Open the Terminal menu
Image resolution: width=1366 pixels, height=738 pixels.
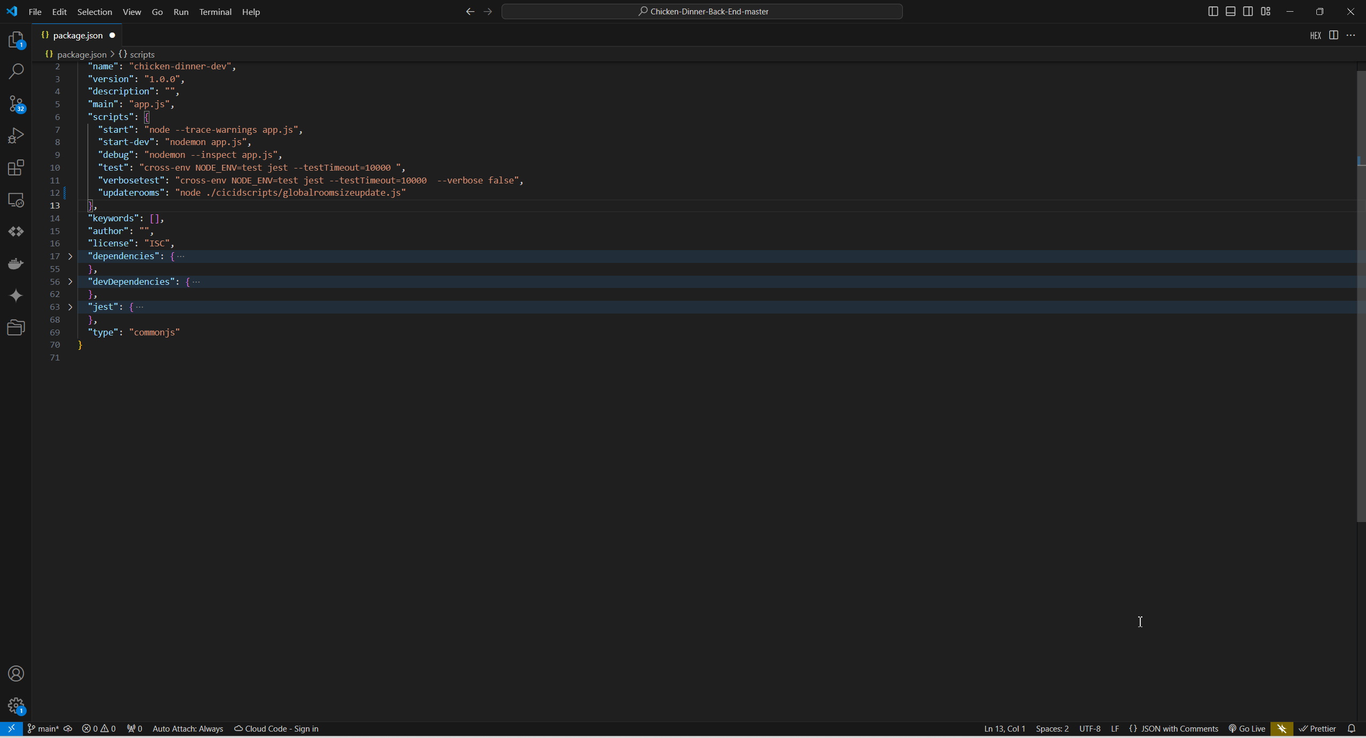tap(215, 12)
